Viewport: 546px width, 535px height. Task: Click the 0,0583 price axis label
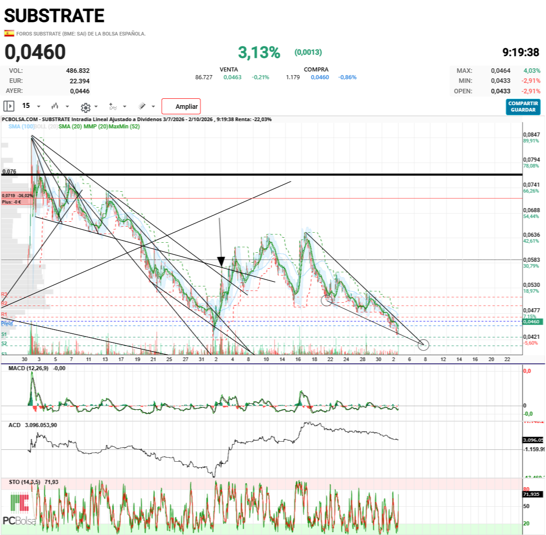(x=531, y=260)
